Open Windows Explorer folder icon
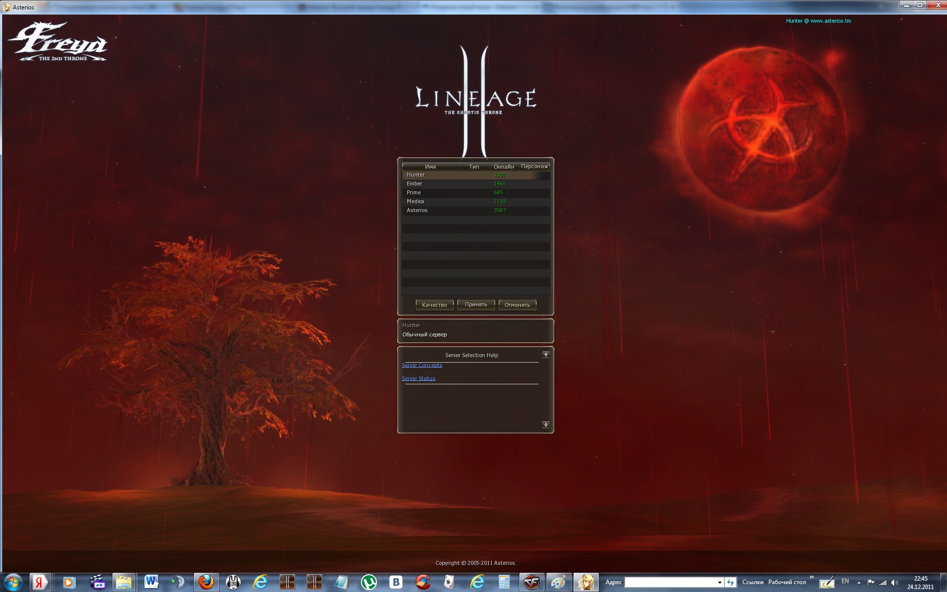The width and height of the screenshot is (947, 592). click(x=124, y=583)
